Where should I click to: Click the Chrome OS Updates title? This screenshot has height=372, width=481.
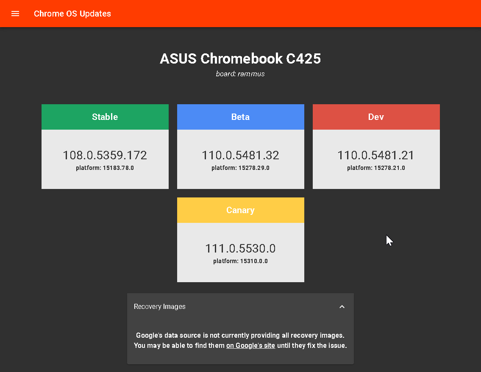point(72,14)
